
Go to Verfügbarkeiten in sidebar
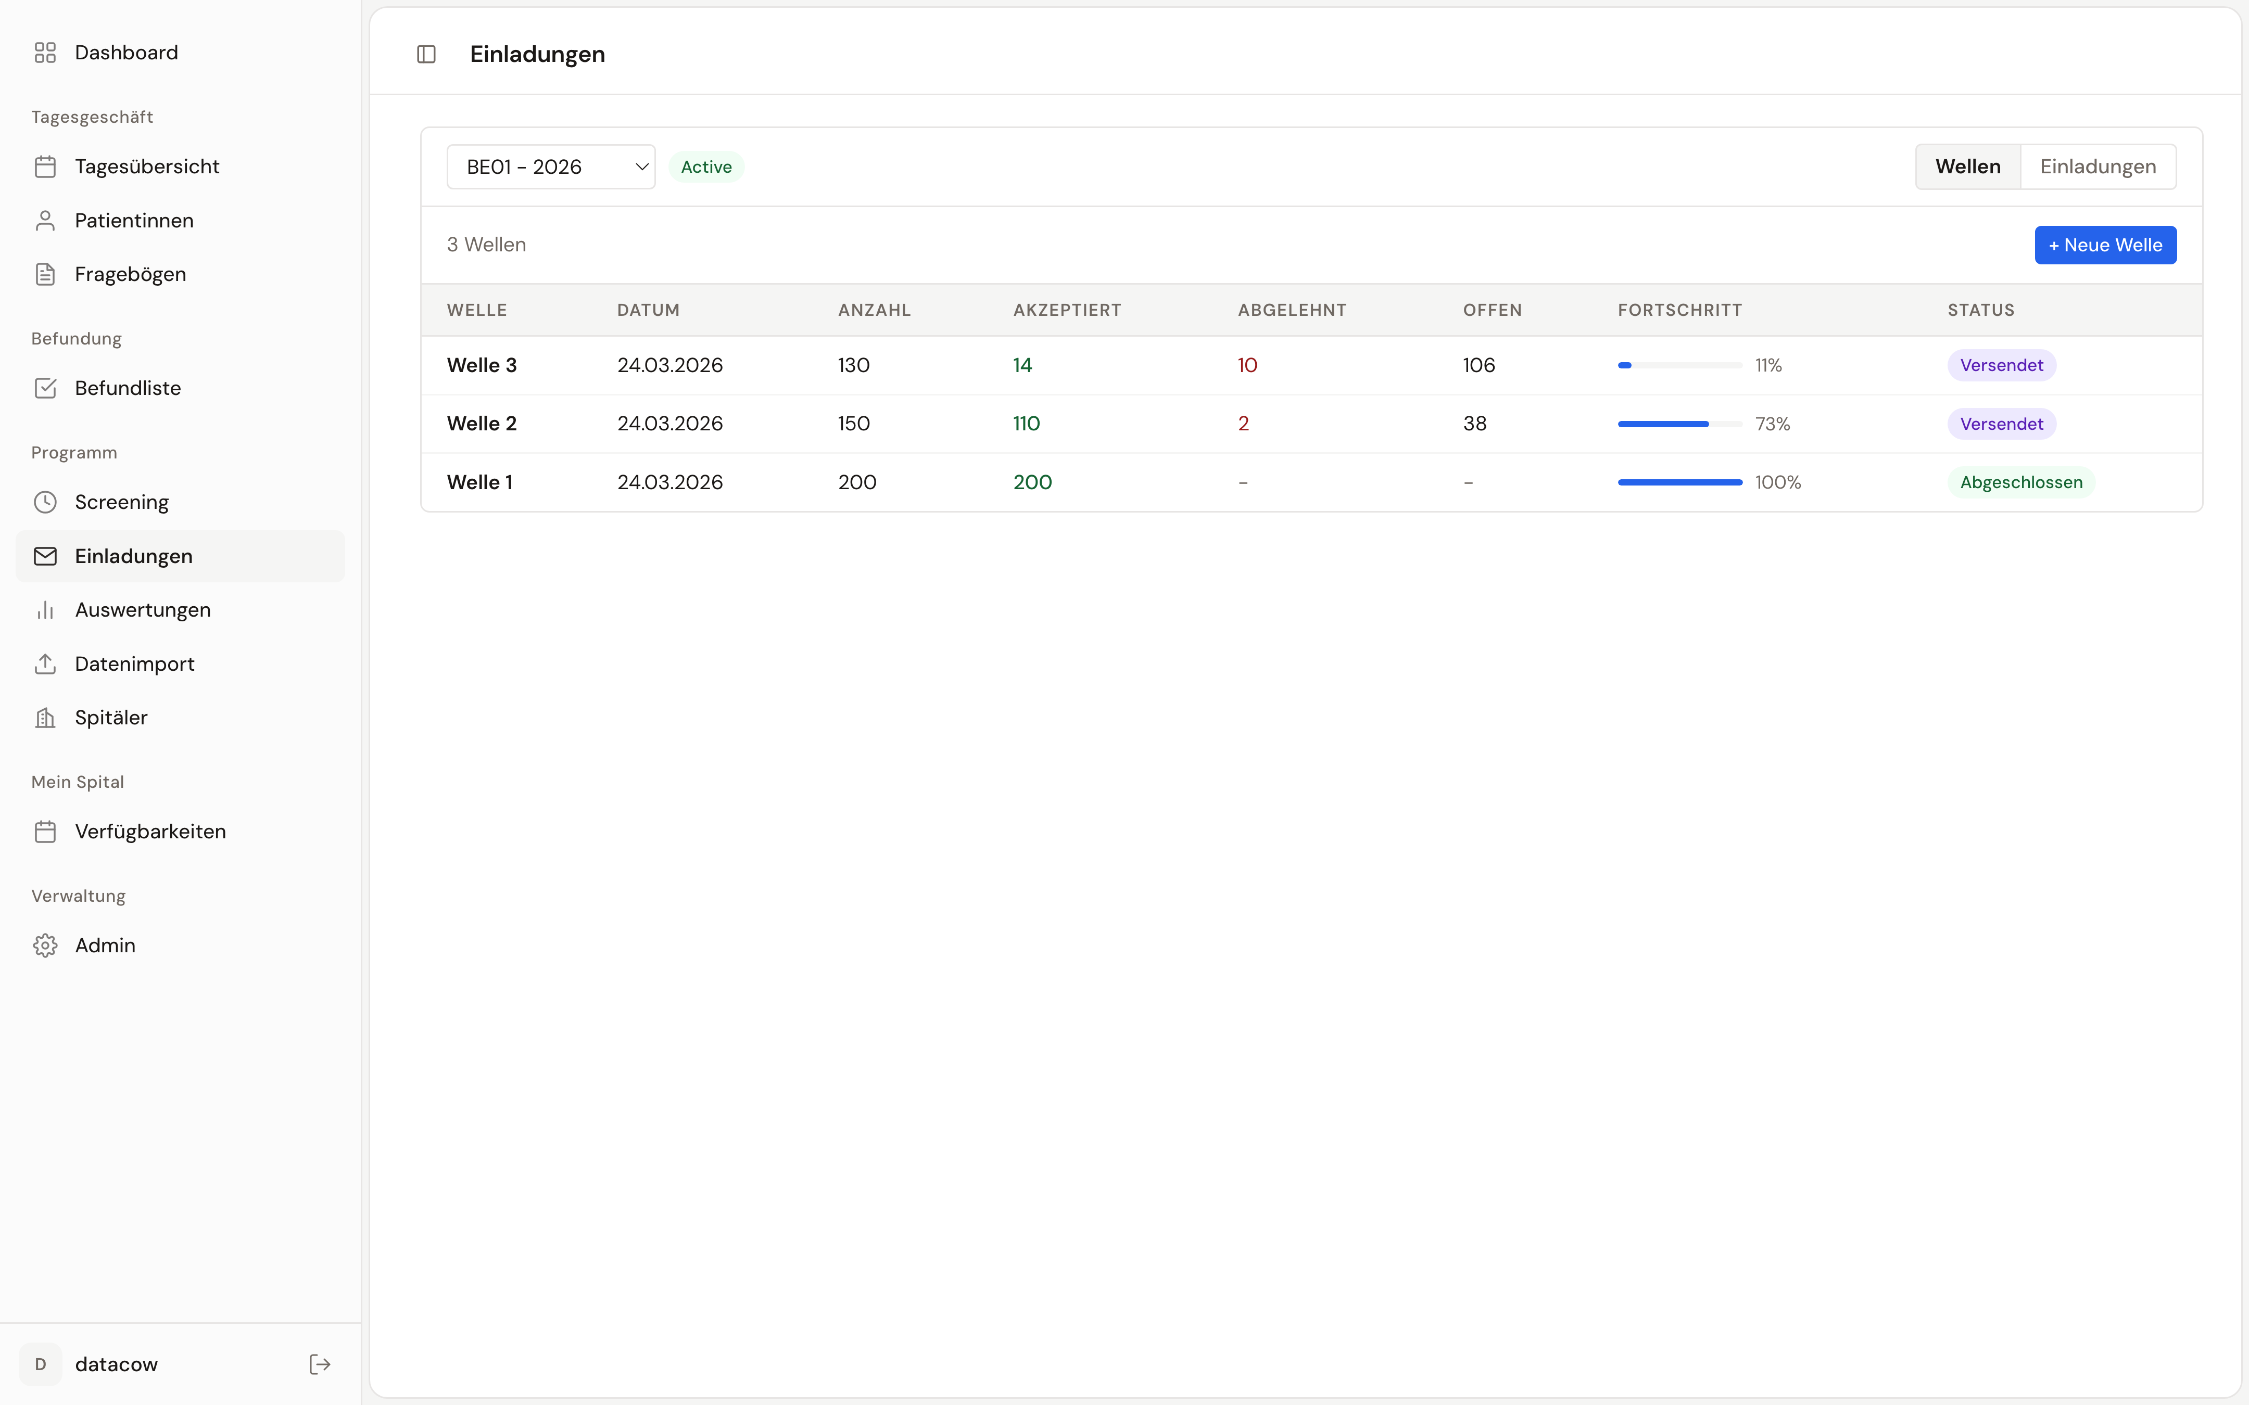click(149, 831)
